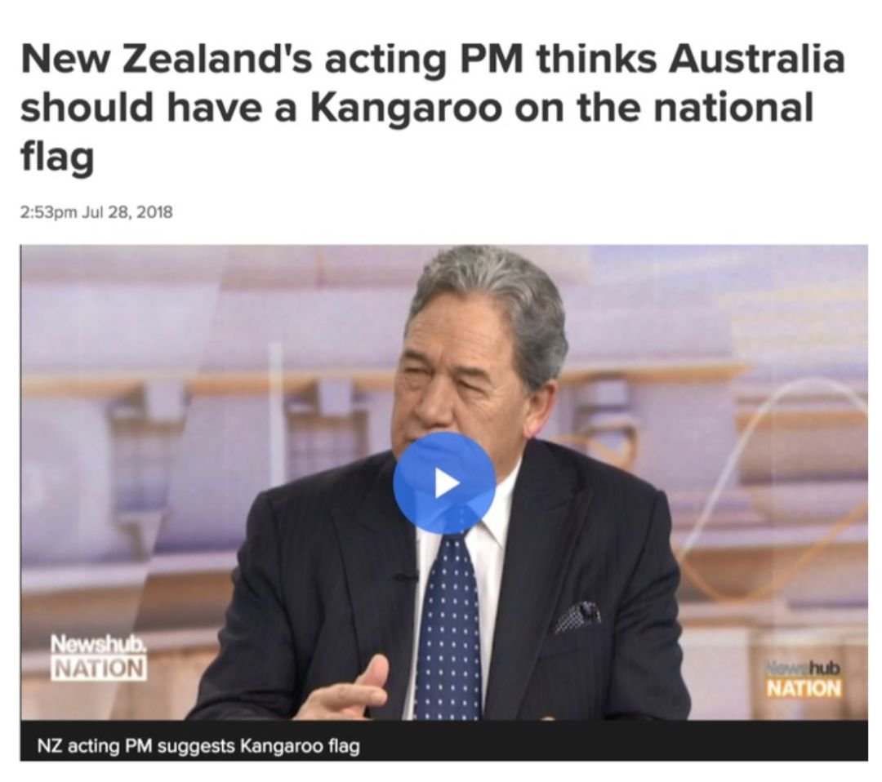882x782 pixels.
Task: Click the white triangle inside the play button
Action: [448, 483]
